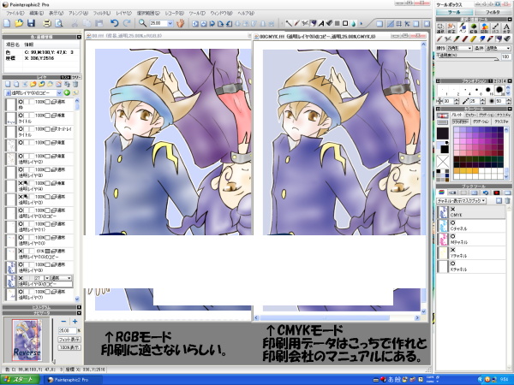Click navigator zoom in plus button
Viewport: 514px width, 385px height.
[x=75, y=322]
